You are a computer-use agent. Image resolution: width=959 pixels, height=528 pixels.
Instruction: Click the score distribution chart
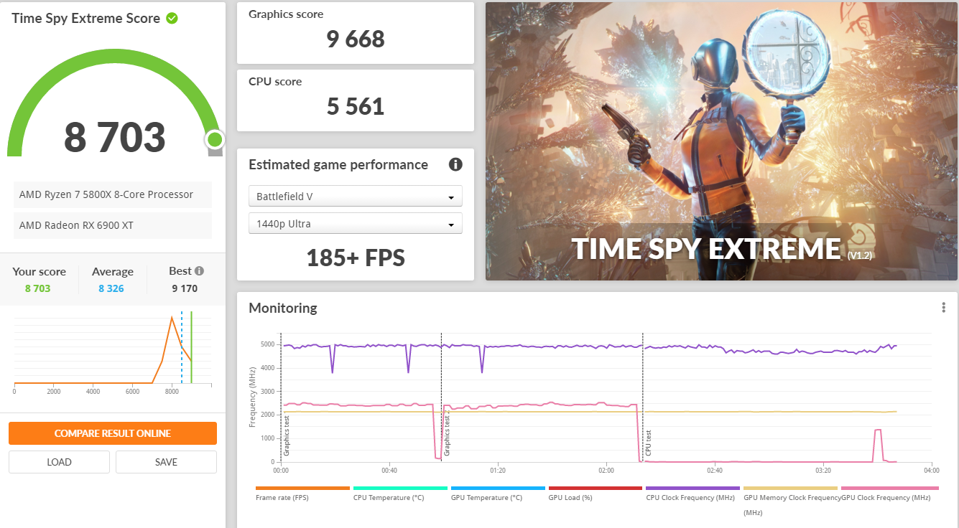[x=113, y=352]
